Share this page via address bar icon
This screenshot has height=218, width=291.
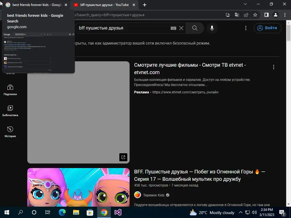(x=246, y=15)
